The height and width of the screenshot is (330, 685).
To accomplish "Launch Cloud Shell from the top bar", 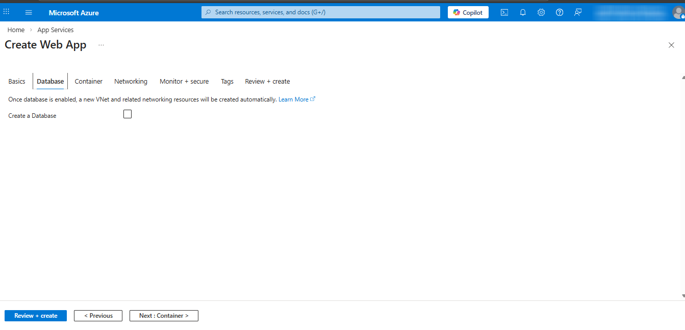I will click(x=504, y=12).
